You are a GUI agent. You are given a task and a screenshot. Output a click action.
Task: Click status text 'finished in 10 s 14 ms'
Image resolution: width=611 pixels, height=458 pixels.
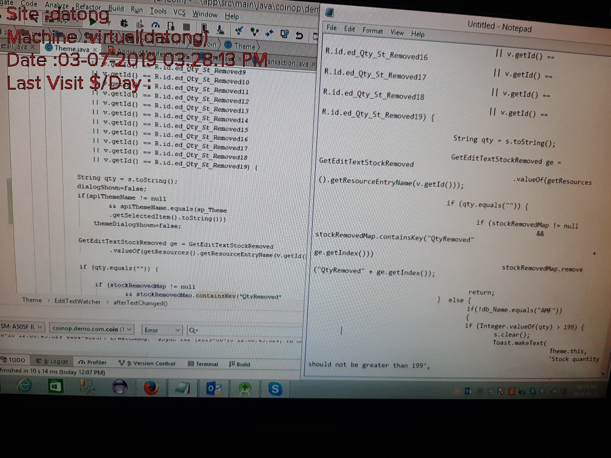click(x=53, y=372)
